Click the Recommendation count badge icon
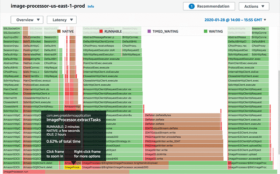Viewport: 280px width, 174px height. [191, 6]
